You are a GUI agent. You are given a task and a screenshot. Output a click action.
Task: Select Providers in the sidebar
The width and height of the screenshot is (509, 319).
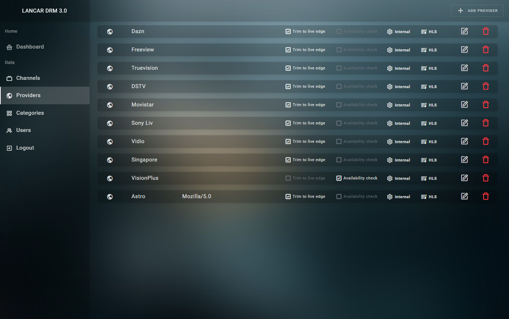pos(45,95)
